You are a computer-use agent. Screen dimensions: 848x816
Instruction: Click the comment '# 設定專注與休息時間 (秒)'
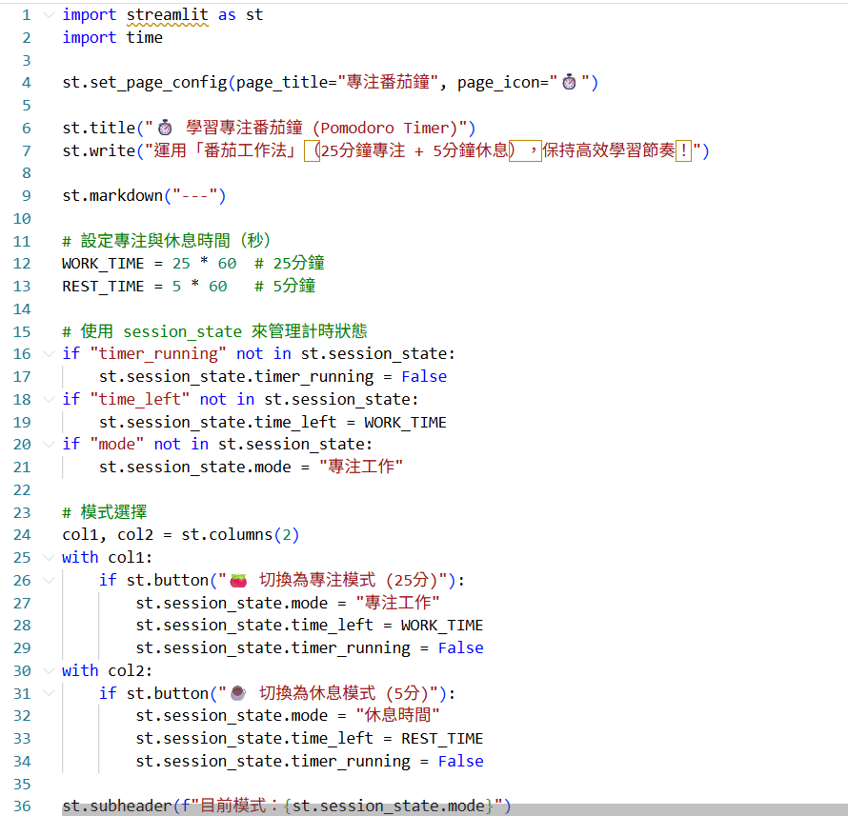point(167,241)
